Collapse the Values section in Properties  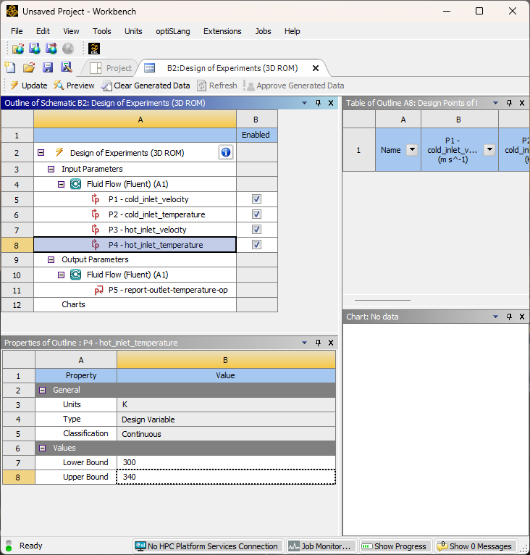click(x=43, y=448)
